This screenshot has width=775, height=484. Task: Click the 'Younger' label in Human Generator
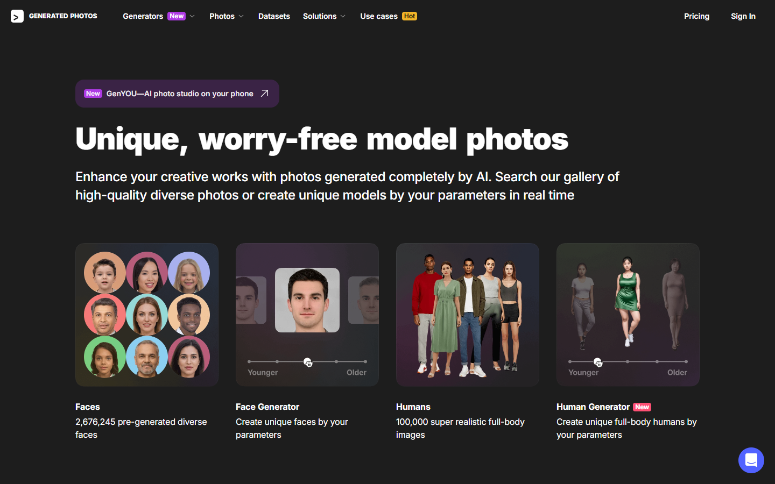pyautogui.click(x=583, y=372)
